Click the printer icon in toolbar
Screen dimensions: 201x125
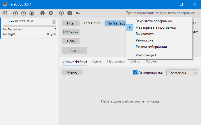pyautogui.click(x=43, y=13)
